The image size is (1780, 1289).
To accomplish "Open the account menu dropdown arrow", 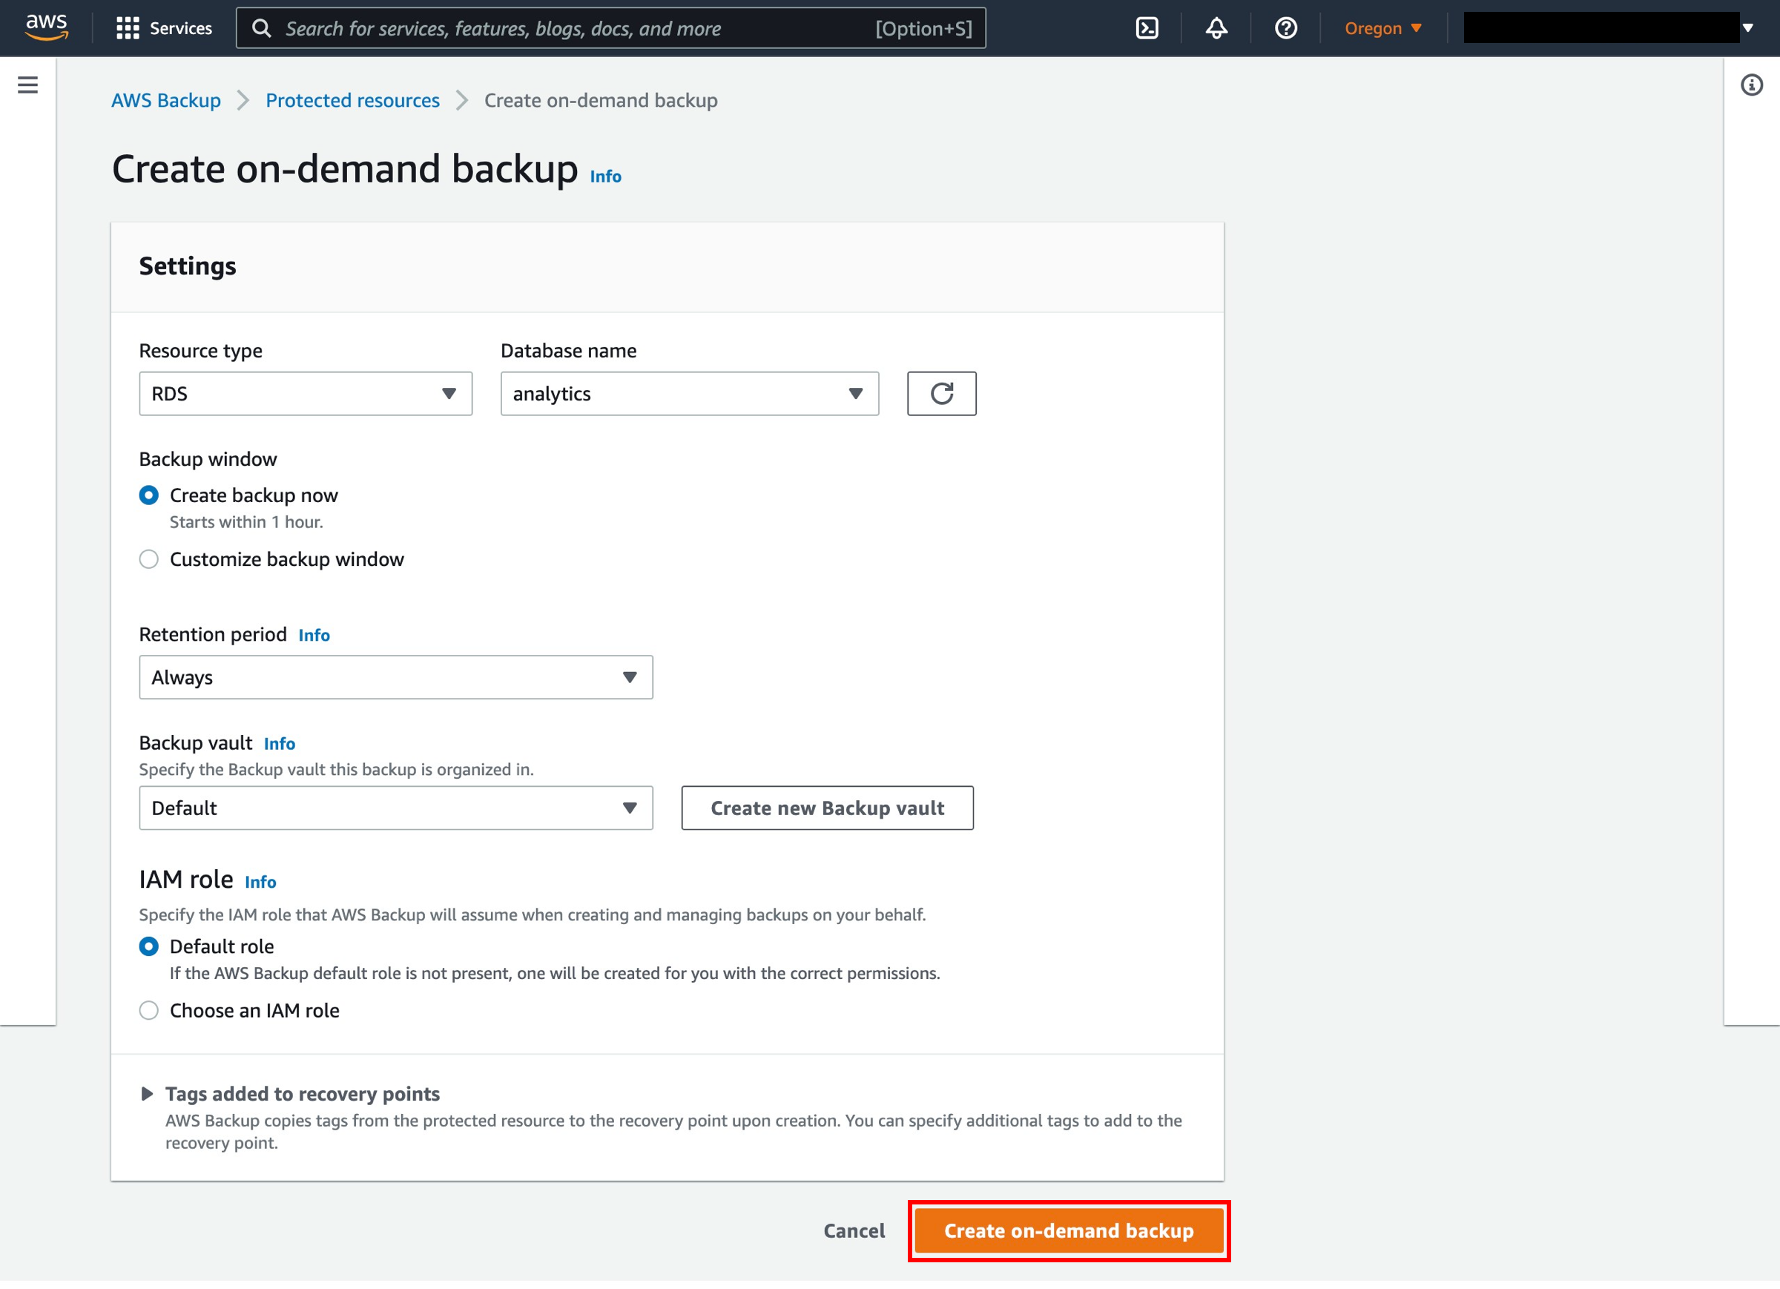I will point(1747,28).
